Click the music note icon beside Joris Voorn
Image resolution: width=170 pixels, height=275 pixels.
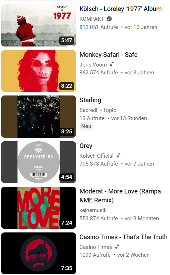coord(112,64)
